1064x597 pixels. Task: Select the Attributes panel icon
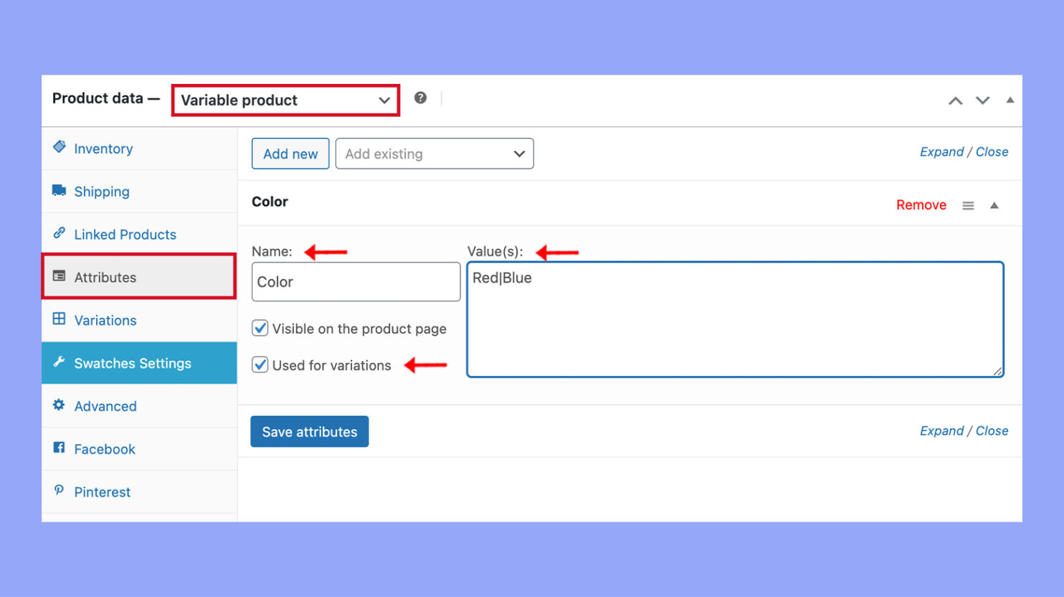point(59,277)
